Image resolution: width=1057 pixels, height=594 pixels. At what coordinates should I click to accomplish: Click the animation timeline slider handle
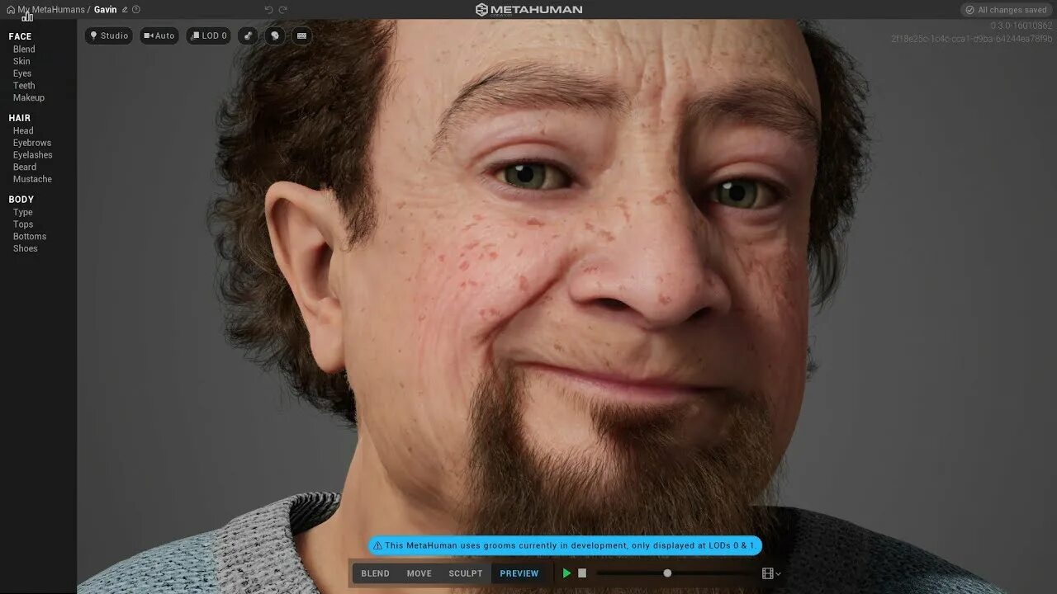[x=667, y=573]
